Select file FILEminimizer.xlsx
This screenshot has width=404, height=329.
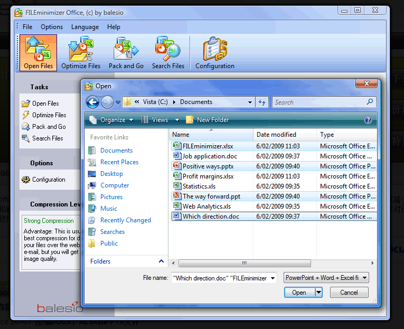pos(274,146)
